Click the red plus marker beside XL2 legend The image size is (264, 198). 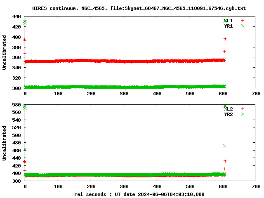click(x=243, y=109)
